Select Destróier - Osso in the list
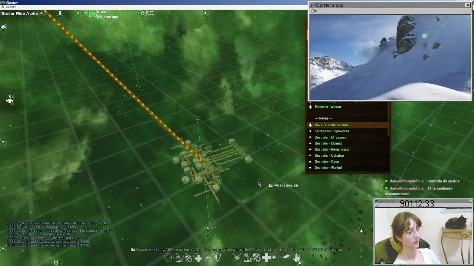474x266 pixels. [x=327, y=161]
